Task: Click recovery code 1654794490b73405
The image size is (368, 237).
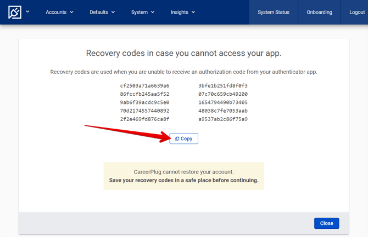Action: pyautogui.click(x=223, y=102)
